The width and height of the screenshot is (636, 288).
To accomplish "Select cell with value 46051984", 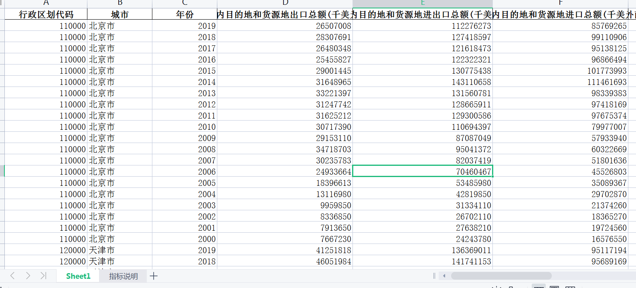I will tap(285, 261).
